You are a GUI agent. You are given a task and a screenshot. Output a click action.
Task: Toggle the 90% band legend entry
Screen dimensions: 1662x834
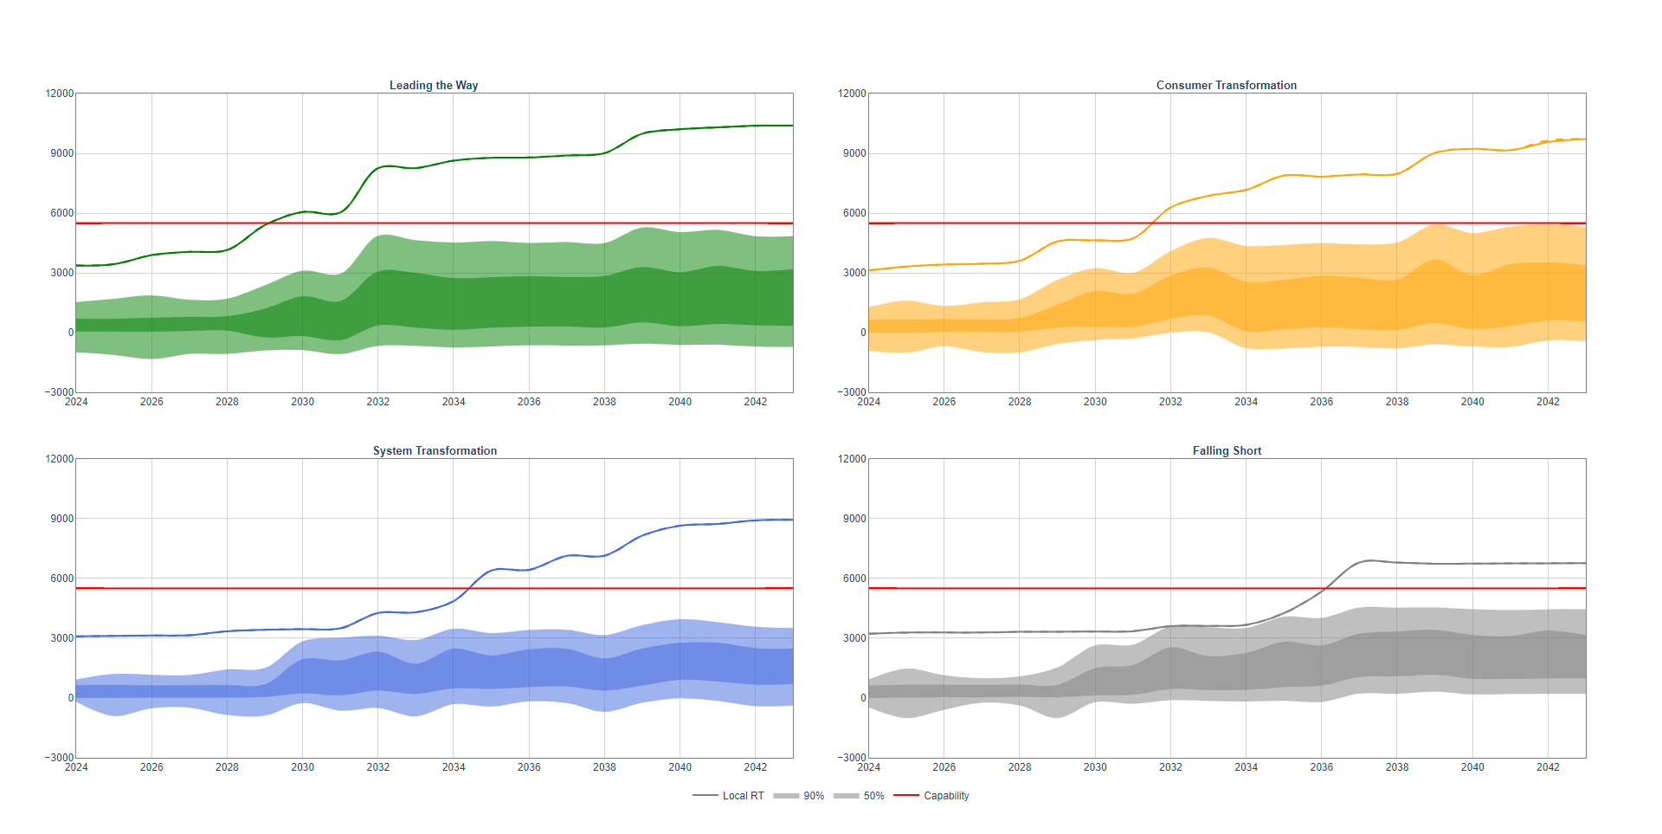point(799,796)
